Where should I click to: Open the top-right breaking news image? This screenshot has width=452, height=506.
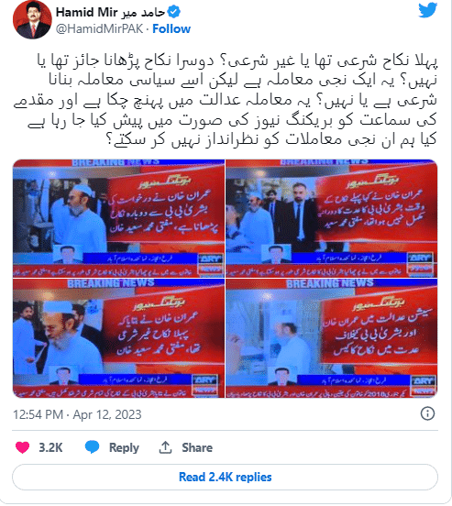pos(332,218)
